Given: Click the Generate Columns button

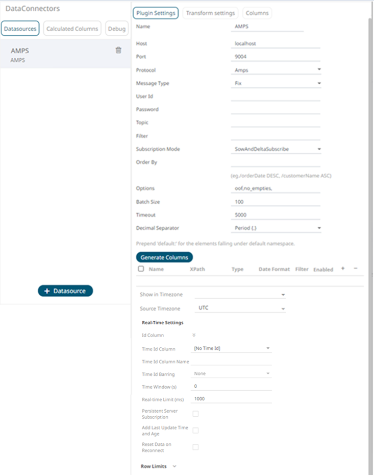Looking at the screenshot, I should (164, 257).
